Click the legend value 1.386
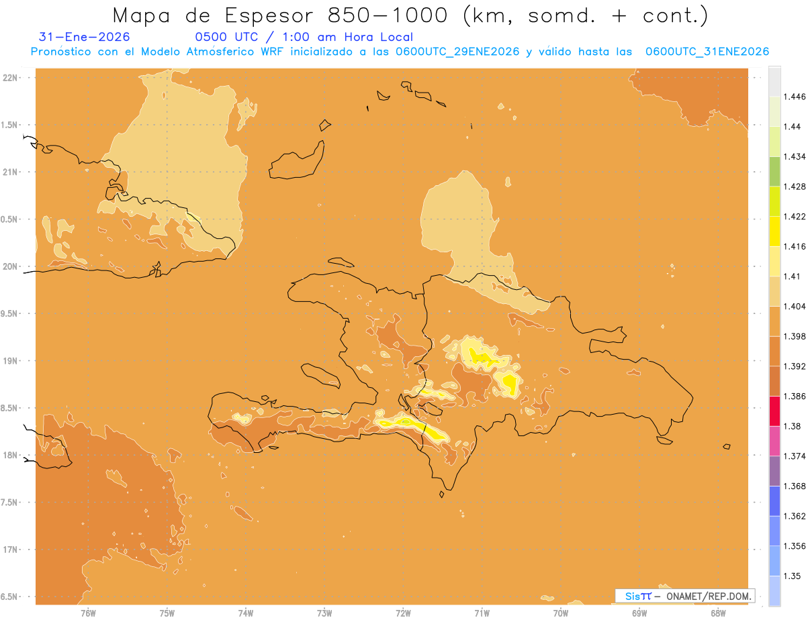The width and height of the screenshot is (806, 622). [x=794, y=397]
